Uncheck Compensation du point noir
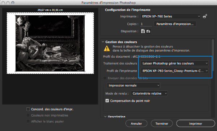The image size is (217, 131). (107, 101)
